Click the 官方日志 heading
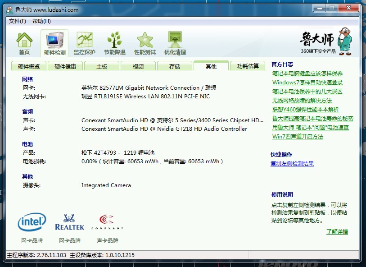The width and height of the screenshot is (366, 267). (x=282, y=64)
